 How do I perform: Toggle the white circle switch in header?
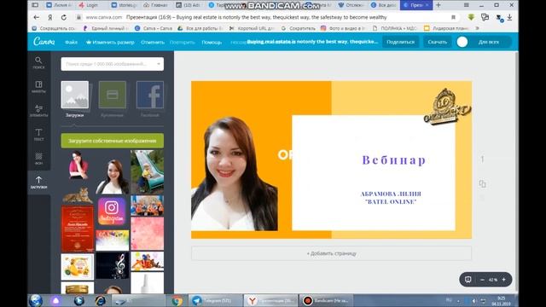pos(462,42)
